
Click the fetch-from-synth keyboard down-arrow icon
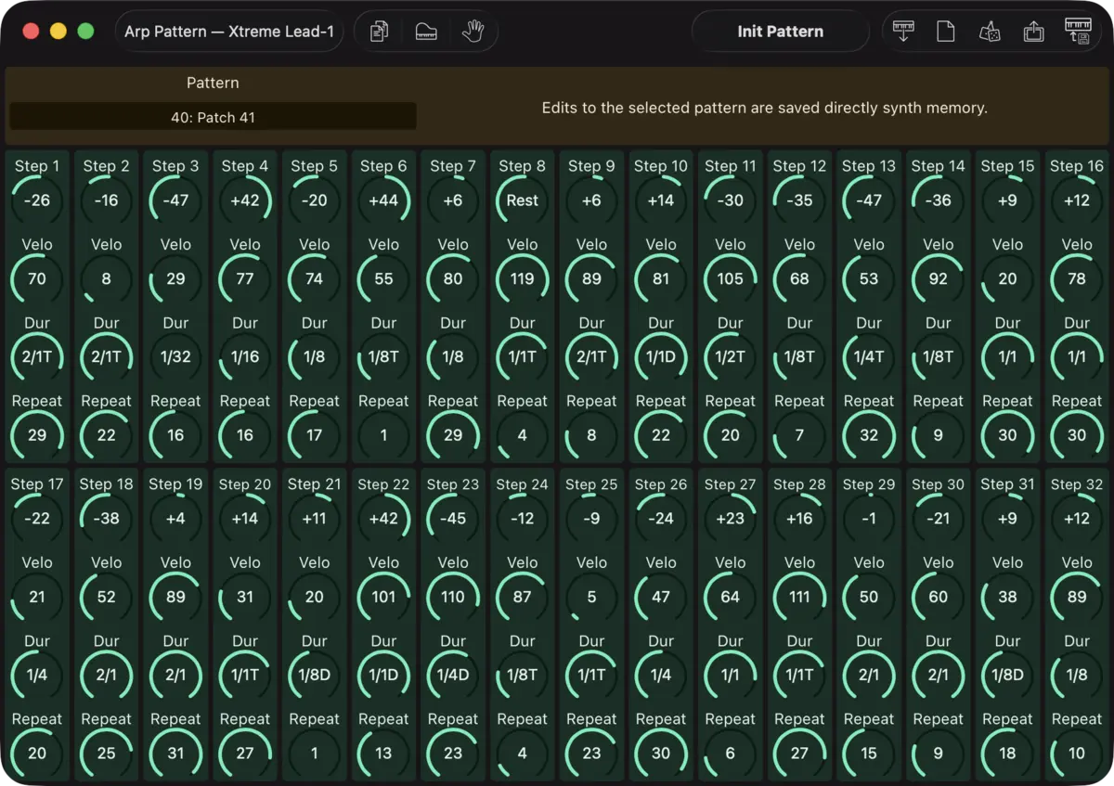902,32
